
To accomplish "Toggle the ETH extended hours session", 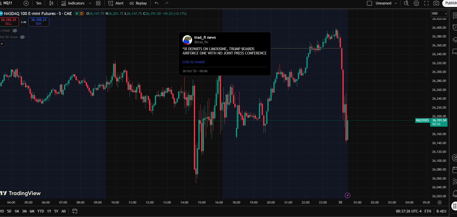I will (428, 211).
